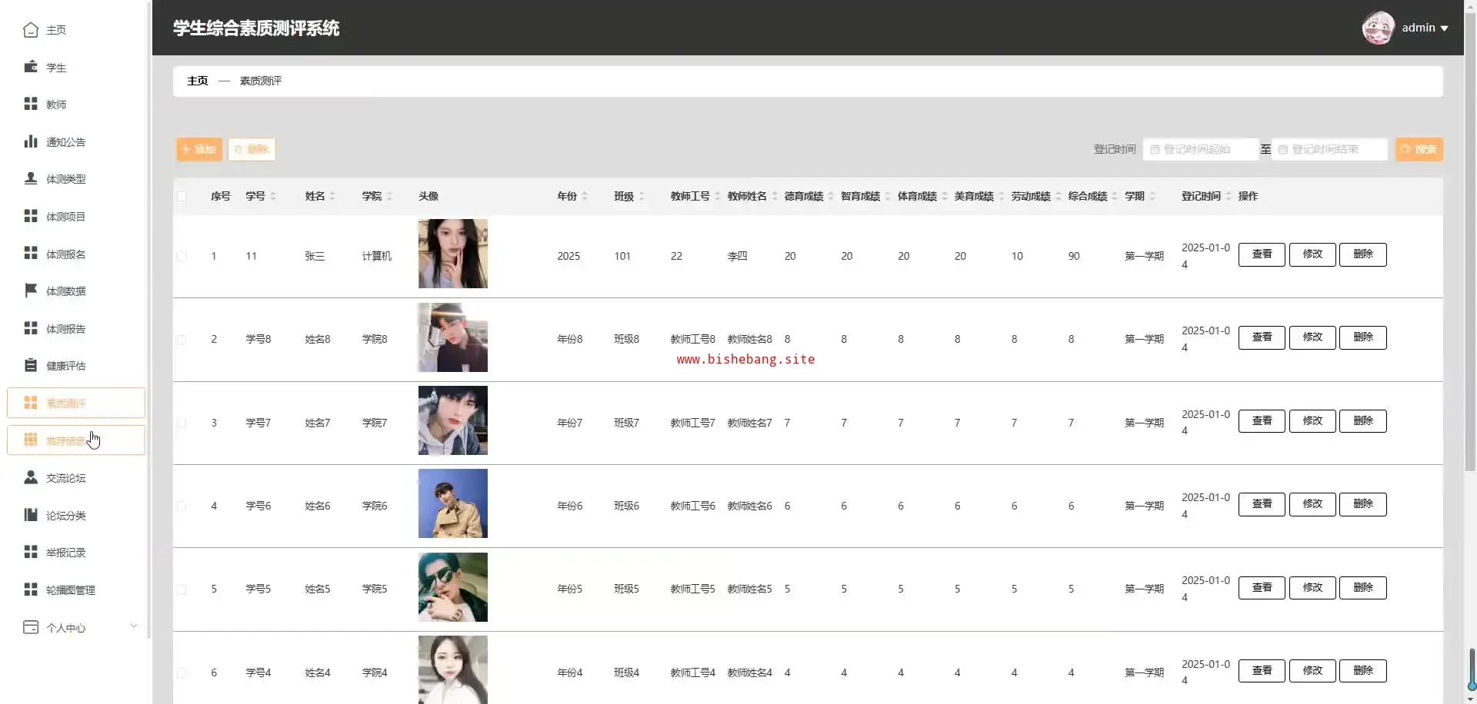
Task: Check the row checkbox for 学号6
Action: tap(182, 506)
